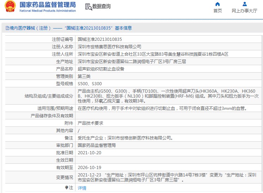This screenshot has width=263, height=193.
Task: Click the 第三类 management class value
Action: (x=84, y=76)
